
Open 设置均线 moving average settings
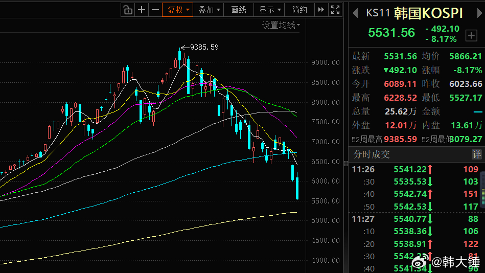(x=281, y=25)
